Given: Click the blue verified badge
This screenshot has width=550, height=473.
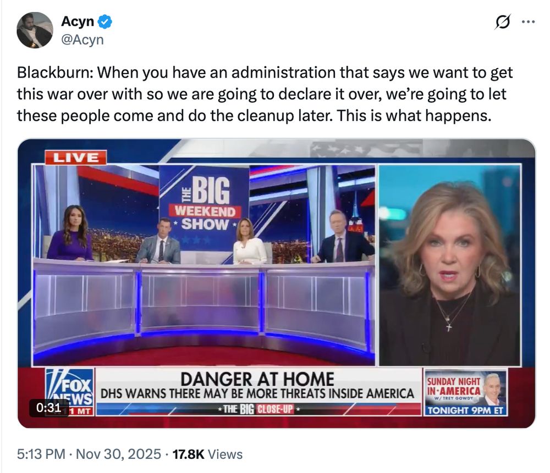Looking at the screenshot, I should pyautogui.click(x=105, y=22).
